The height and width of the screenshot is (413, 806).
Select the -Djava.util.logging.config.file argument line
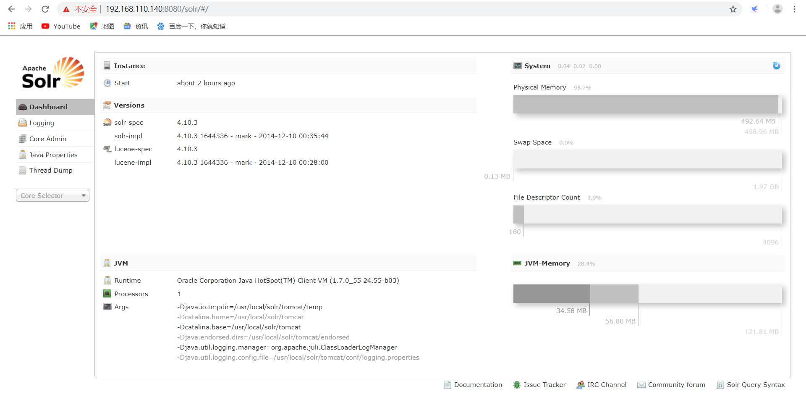click(298, 358)
